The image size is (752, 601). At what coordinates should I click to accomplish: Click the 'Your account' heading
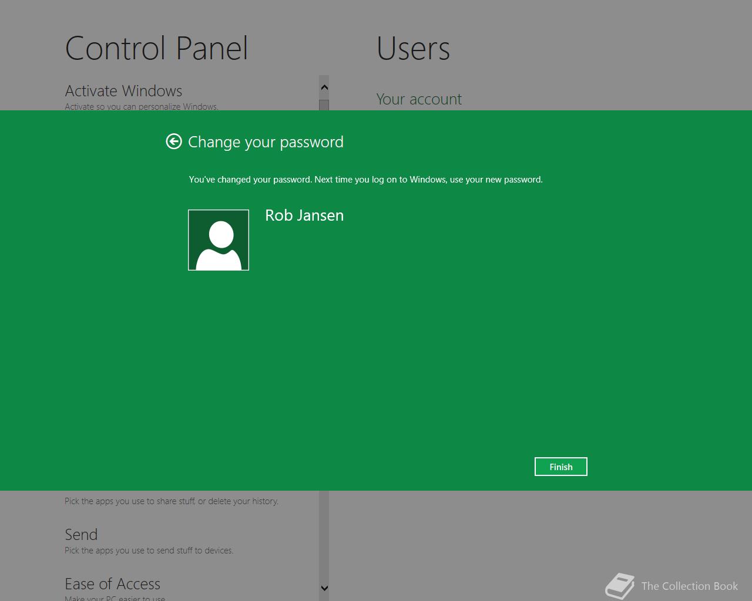click(419, 99)
